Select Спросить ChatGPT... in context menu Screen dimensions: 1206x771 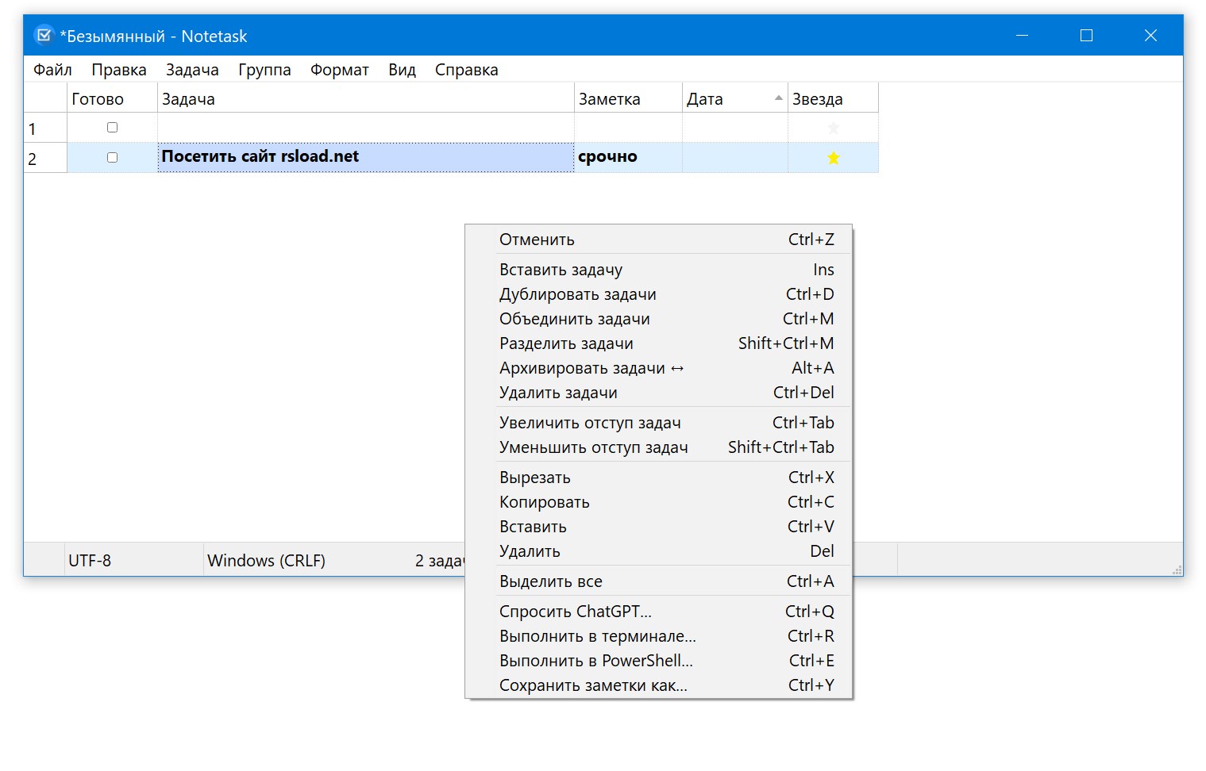coord(575,612)
